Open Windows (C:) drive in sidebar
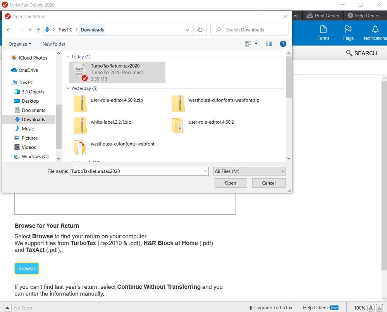Screen dimensions: 387x312 click(x=31, y=157)
